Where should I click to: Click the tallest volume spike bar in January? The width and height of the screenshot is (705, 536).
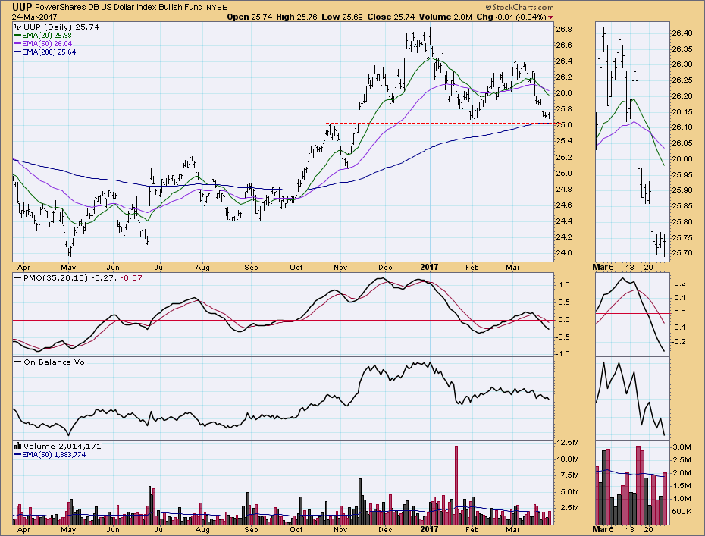[x=456, y=485]
